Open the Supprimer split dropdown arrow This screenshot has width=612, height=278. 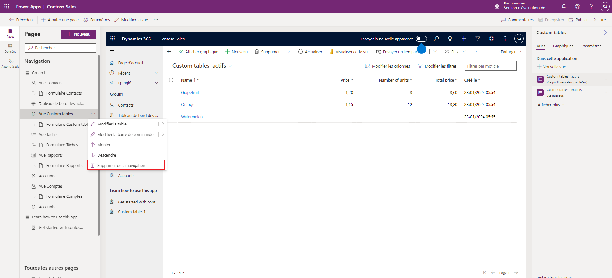tap(288, 52)
